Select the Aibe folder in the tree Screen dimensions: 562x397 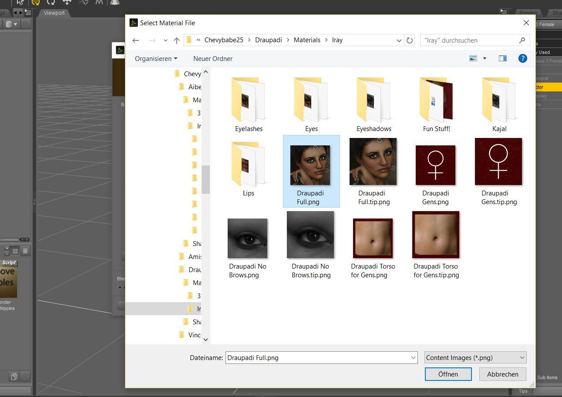pyautogui.click(x=190, y=87)
